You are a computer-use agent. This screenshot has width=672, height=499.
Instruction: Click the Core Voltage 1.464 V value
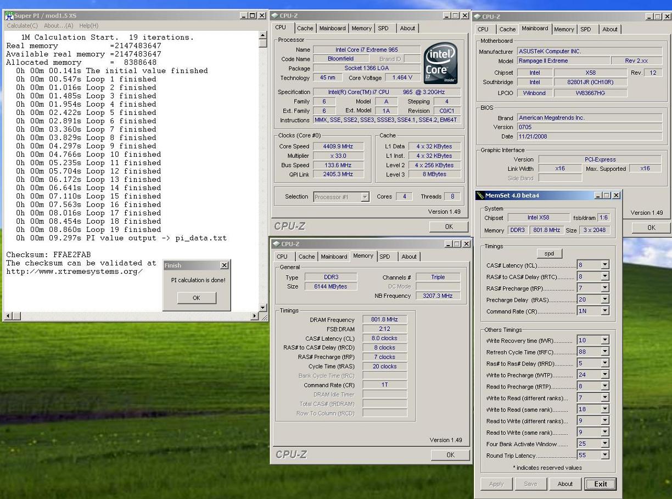coord(402,77)
